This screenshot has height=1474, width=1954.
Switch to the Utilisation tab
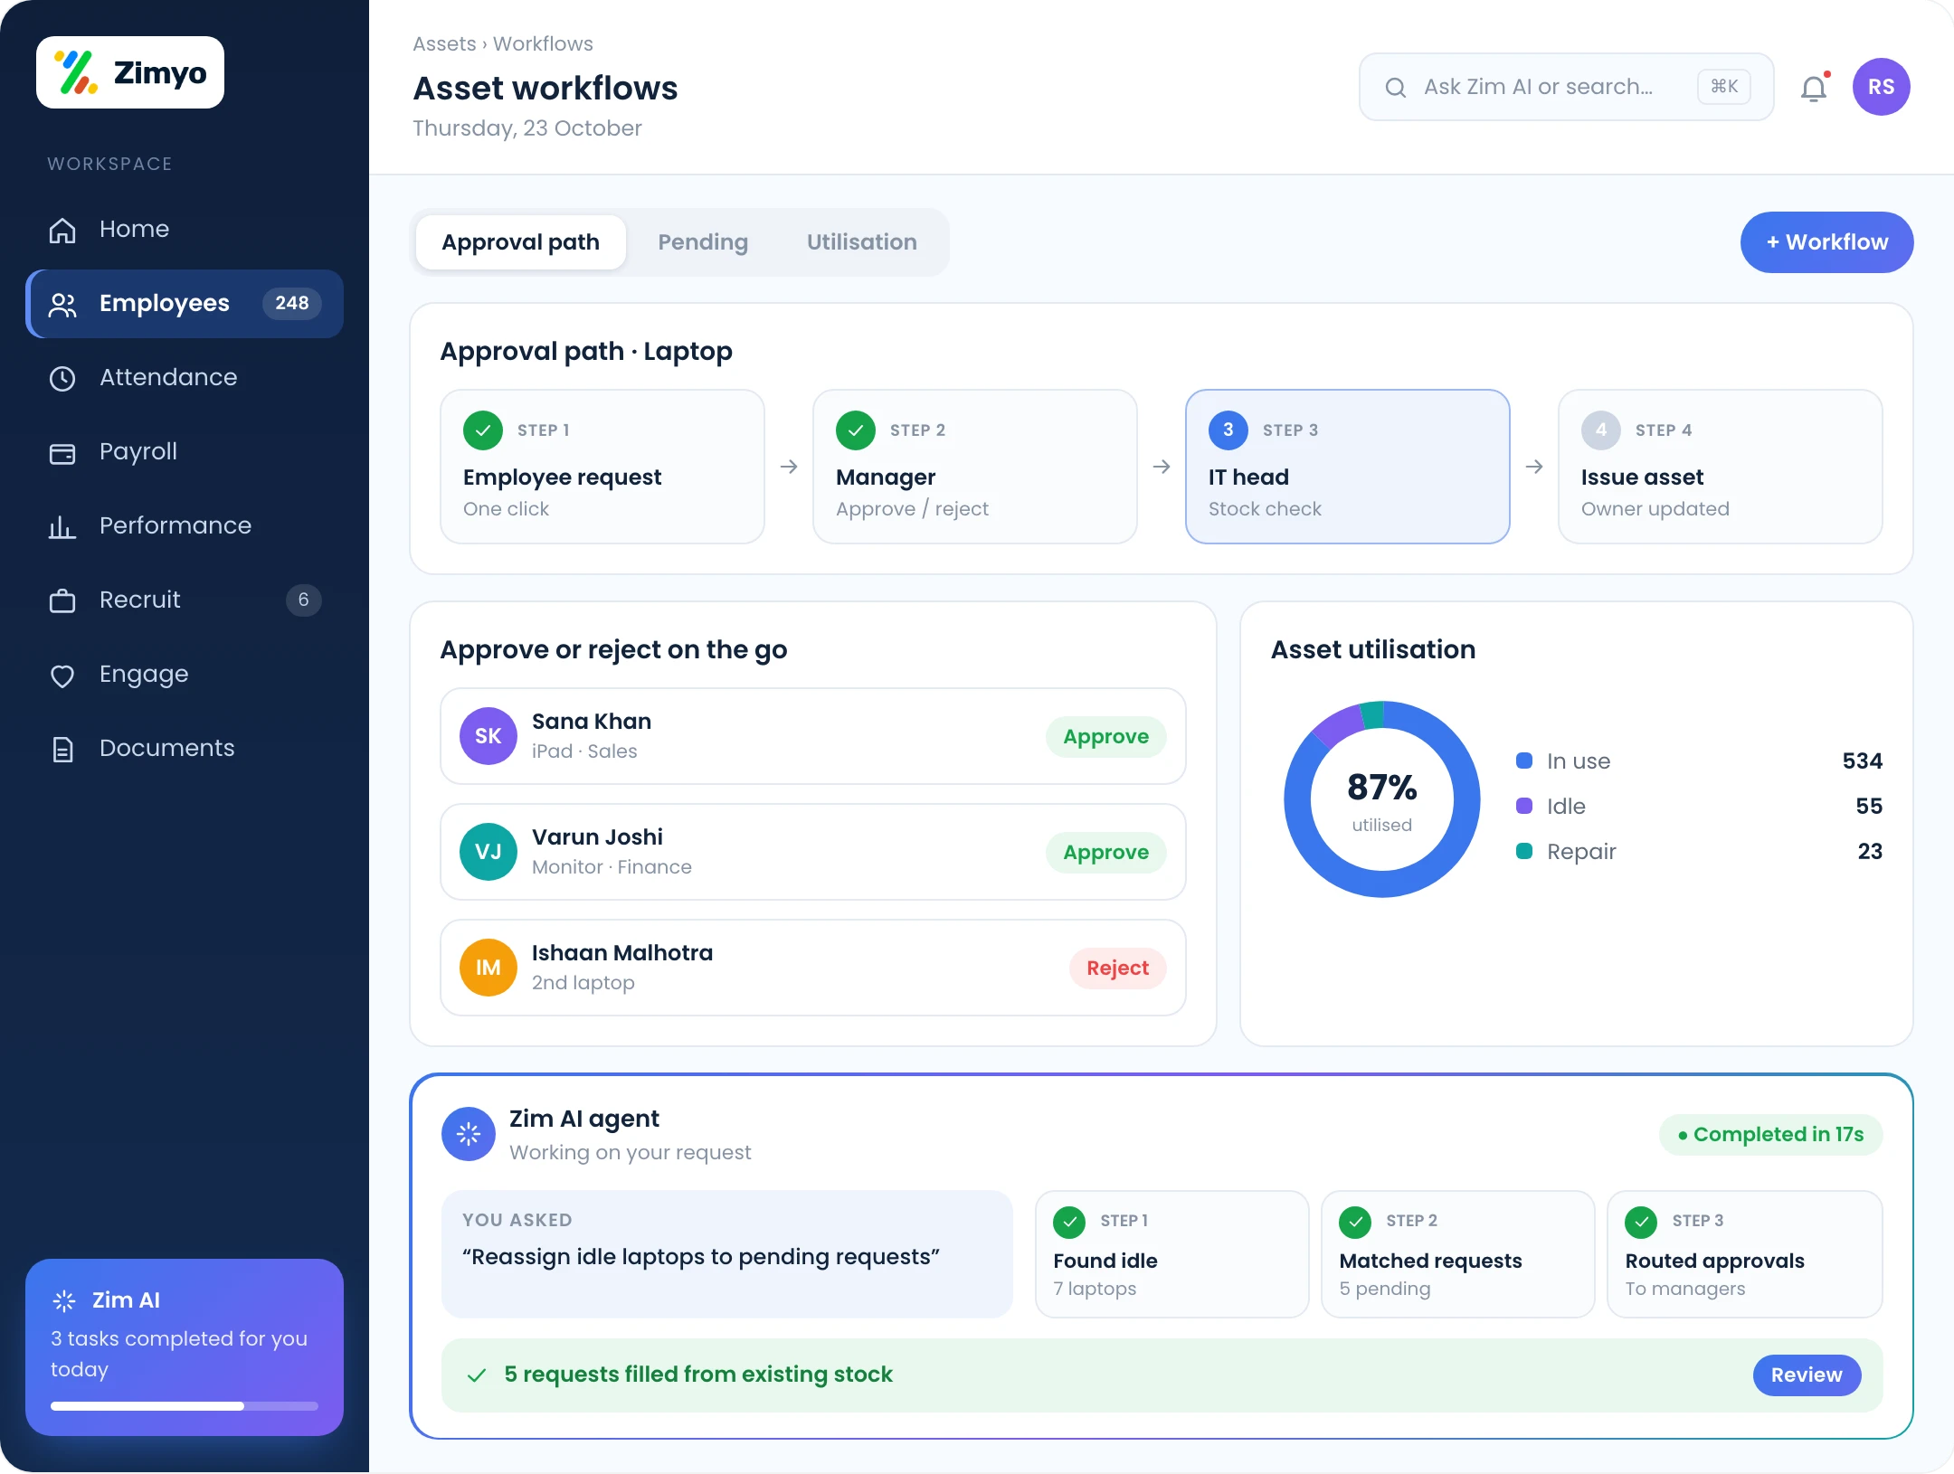pos(861,242)
